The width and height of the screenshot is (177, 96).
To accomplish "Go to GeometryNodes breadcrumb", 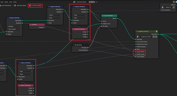I will click(7, 6).
